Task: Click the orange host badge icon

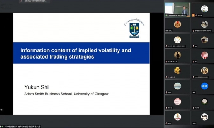Action: point(193,15)
